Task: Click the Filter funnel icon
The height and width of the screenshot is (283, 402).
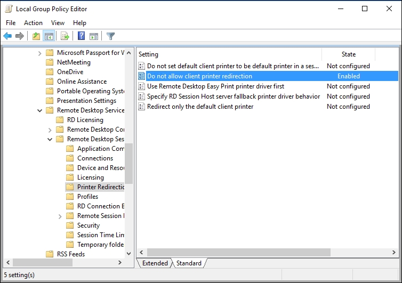Action: pyautogui.click(x=110, y=36)
